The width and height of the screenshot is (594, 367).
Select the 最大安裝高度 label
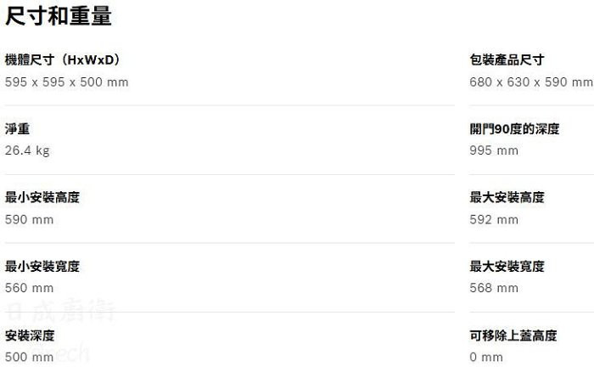[x=507, y=197]
